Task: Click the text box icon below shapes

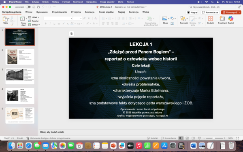Action: [x=172, y=24]
